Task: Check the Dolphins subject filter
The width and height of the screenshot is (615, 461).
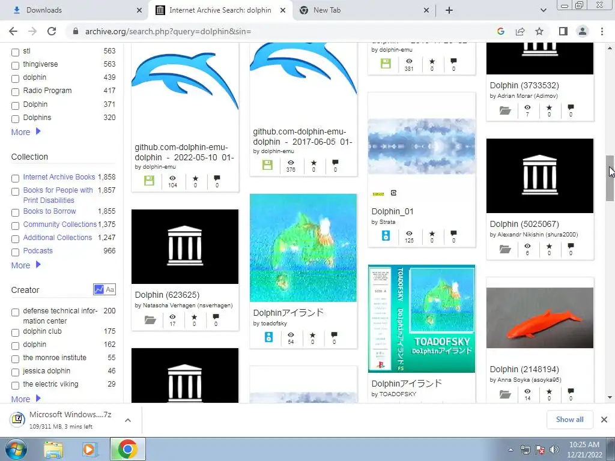Action: click(x=15, y=119)
